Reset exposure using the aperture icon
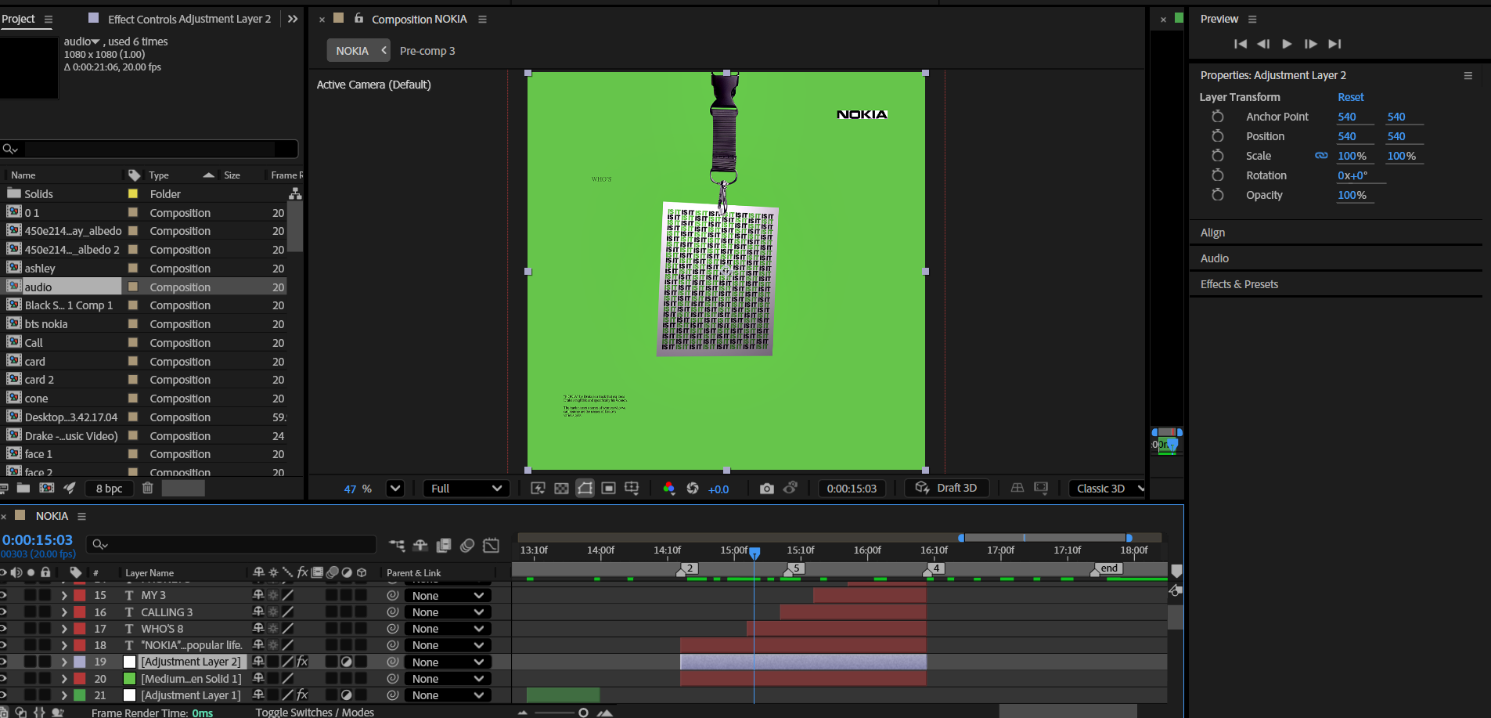The height and width of the screenshot is (718, 1491). coord(693,489)
